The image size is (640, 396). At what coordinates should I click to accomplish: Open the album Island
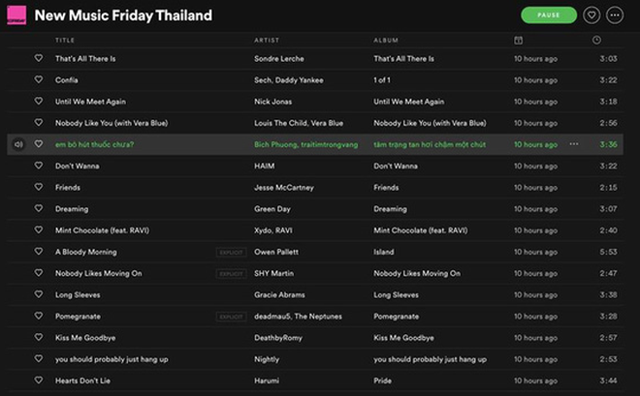pos(384,252)
